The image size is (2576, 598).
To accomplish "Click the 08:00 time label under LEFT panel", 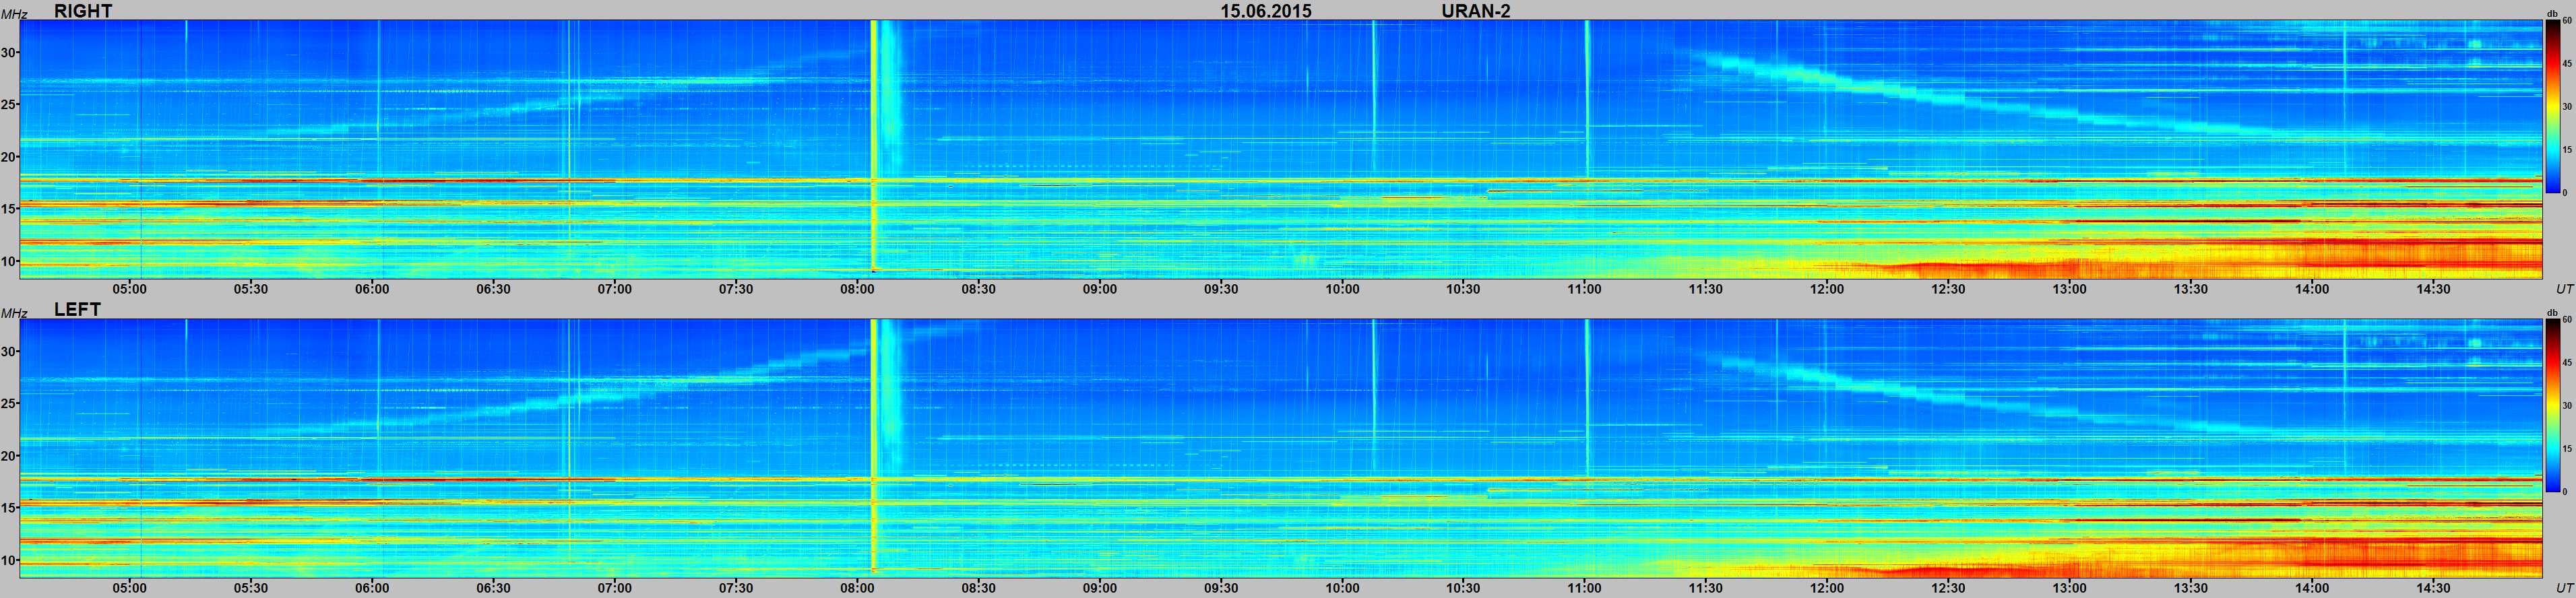I will pyautogui.click(x=857, y=588).
